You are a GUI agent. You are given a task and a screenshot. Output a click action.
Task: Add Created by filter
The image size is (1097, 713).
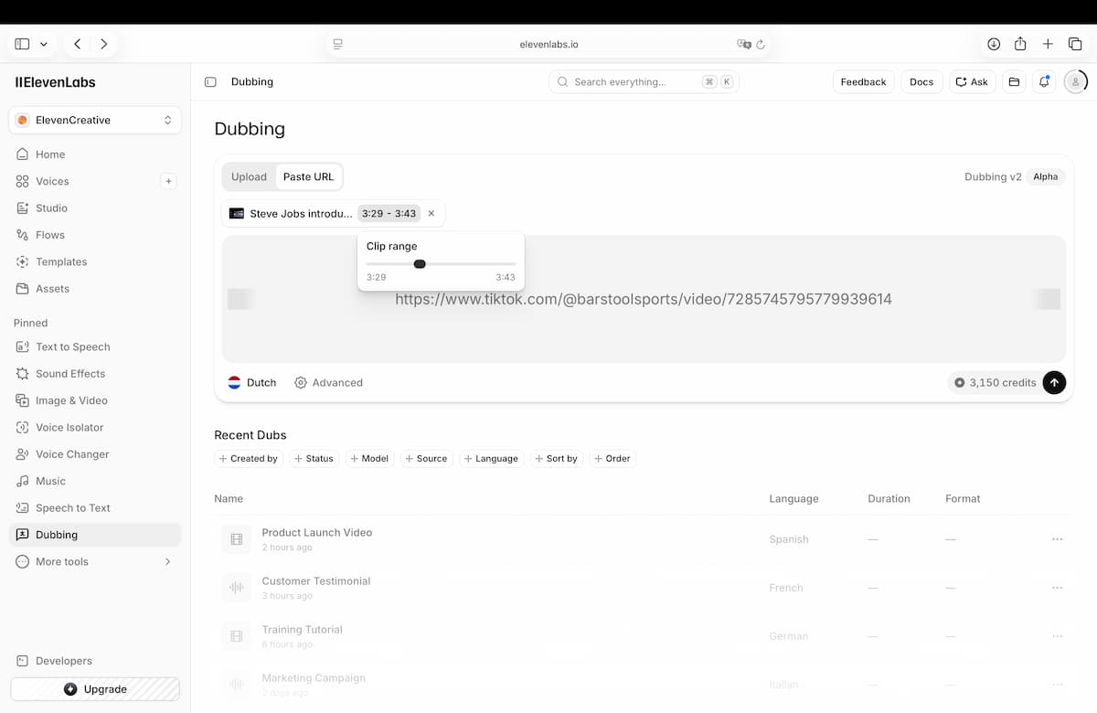click(249, 459)
